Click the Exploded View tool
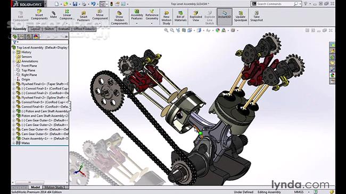346x194 pixels. tap(196, 16)
